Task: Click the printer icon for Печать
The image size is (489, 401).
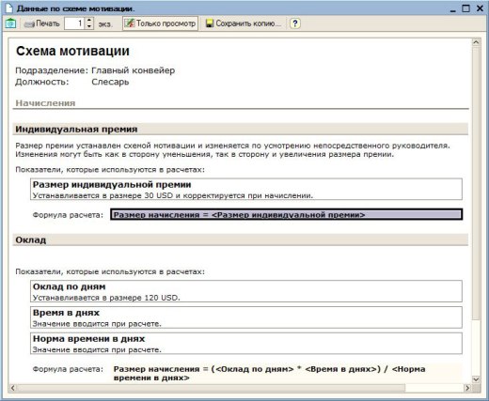Action: [x=29, y=23]
